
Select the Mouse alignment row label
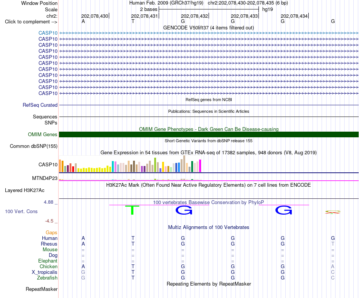[50, 250]
